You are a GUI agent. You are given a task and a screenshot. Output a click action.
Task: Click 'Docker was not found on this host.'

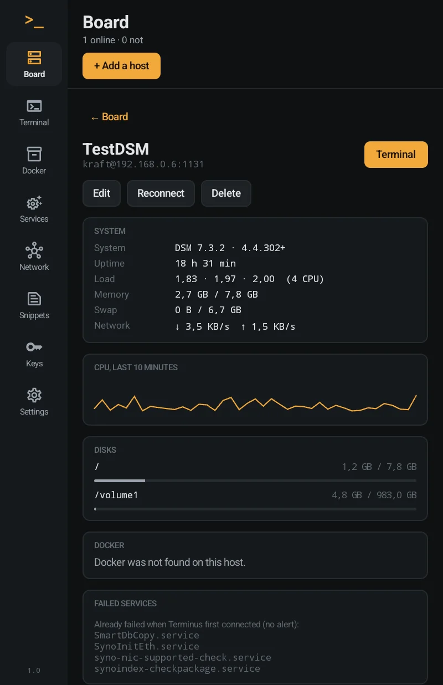[x=170, y=562]
